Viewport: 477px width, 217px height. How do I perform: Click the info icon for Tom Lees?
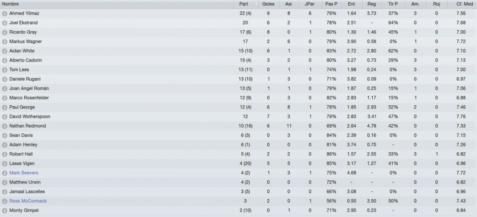[5, 70]
